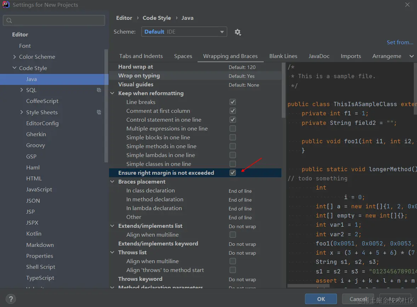Toggle Line breaks checkbox
Screen dimensions: 417x307
click(x=233, y=102)
